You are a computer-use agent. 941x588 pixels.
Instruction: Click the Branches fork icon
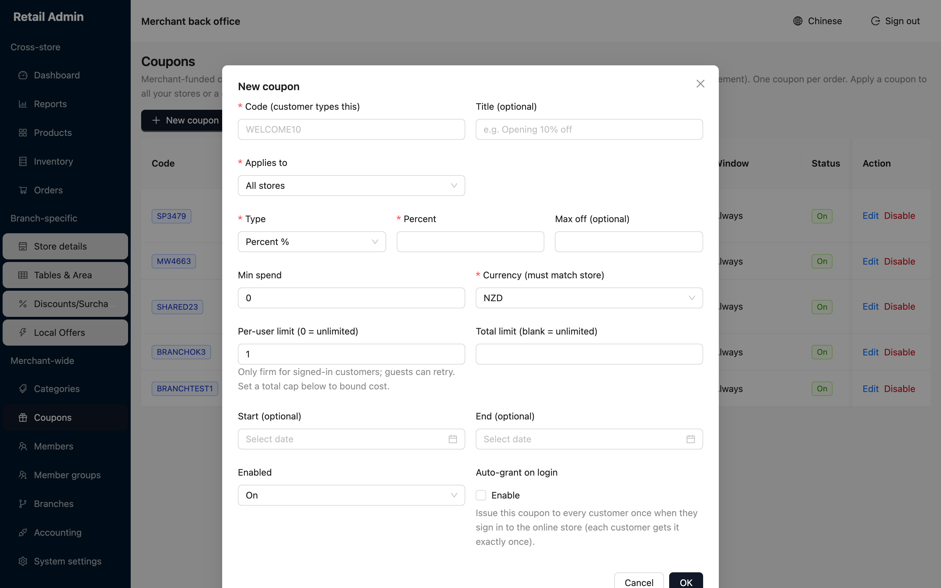click(x=23, y=504)
